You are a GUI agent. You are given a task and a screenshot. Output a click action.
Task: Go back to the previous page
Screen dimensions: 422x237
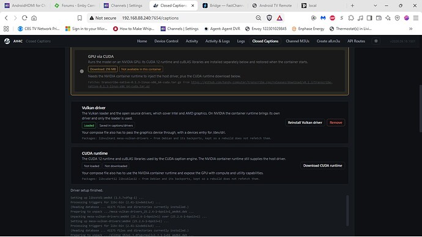click(6, 18)
